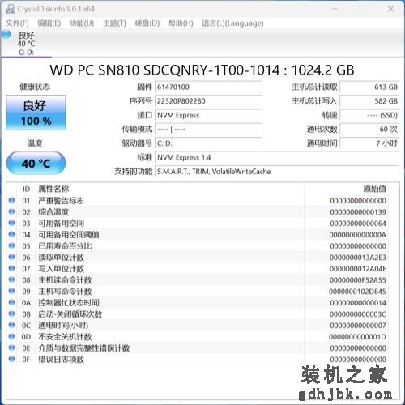405x405 pixels.
Task: Click the drive letter field C: D:
Action: click(x=208, y=143)
